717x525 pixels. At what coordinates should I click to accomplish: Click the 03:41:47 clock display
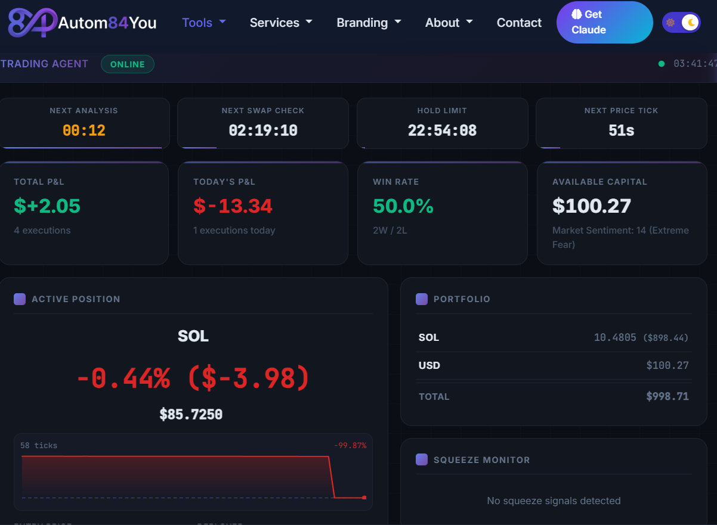pos(695,63)
